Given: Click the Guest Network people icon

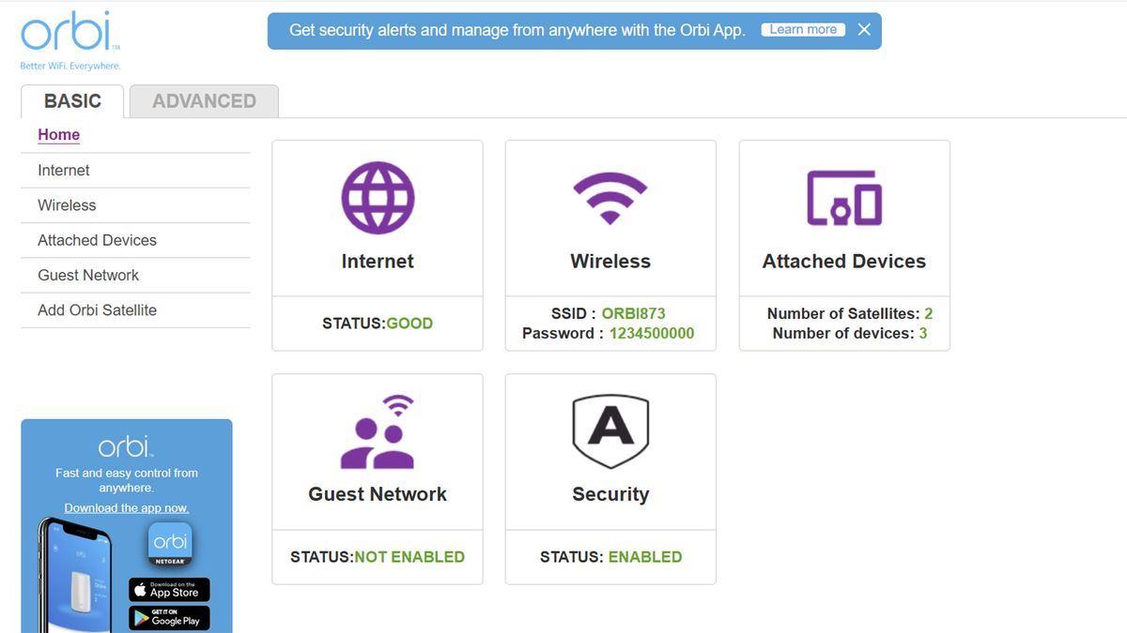Looking at the screenshot, I should coord(378,432).
